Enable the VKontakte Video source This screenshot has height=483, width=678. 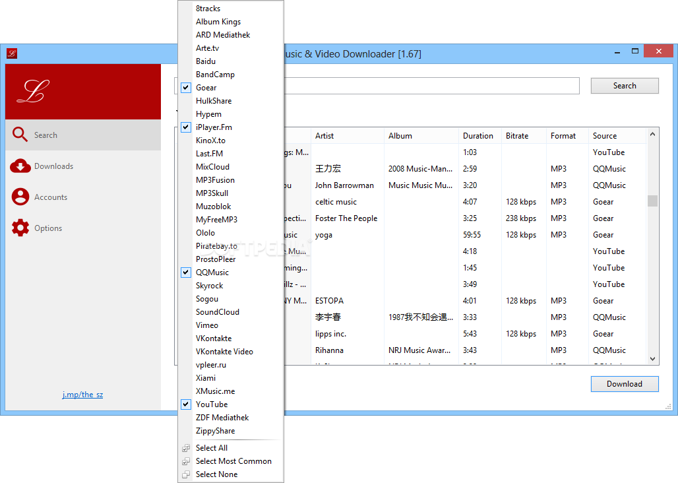click(x=231, y=352)
